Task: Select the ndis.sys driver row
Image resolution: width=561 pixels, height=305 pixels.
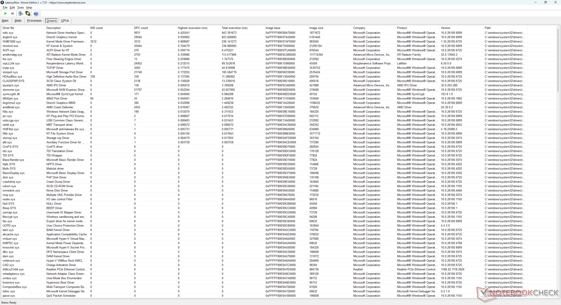Action: (x=8, y=33)
